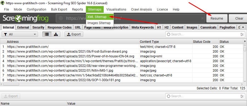Switch to the Content tab
This screenshot has width=247, height=106.
coord(178,27)
